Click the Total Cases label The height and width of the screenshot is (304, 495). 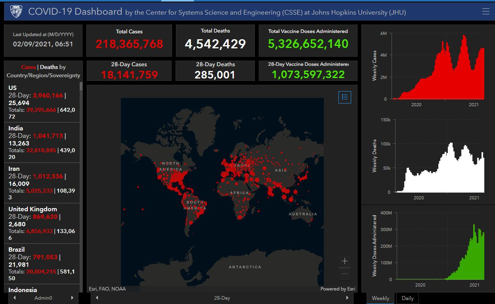129,31
